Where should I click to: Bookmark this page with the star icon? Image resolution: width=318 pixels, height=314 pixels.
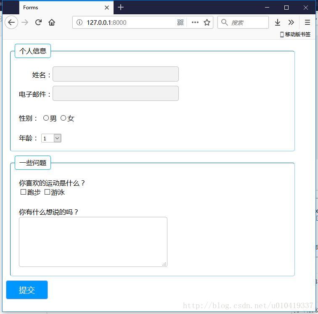click(x=207, y=22)
